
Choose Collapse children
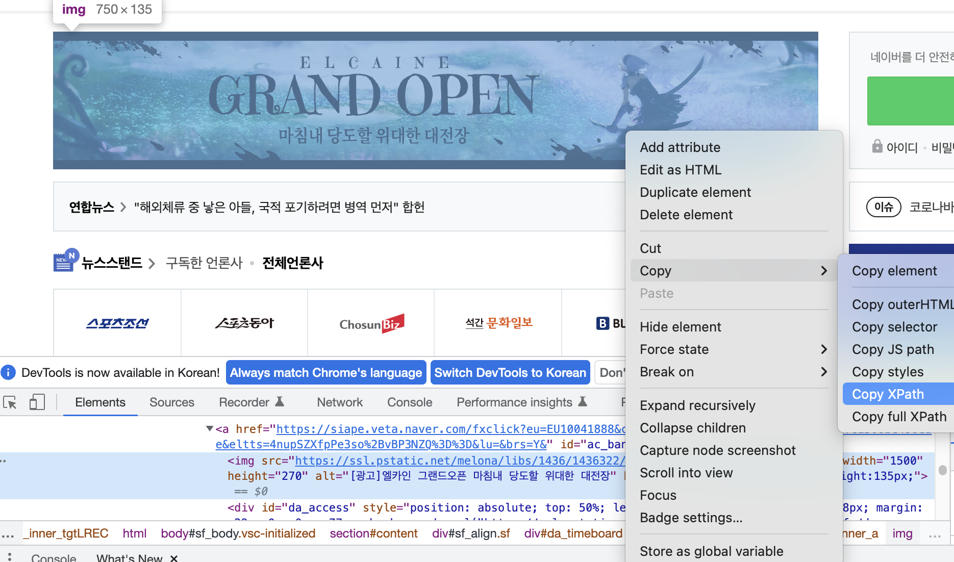click(734, 427)
